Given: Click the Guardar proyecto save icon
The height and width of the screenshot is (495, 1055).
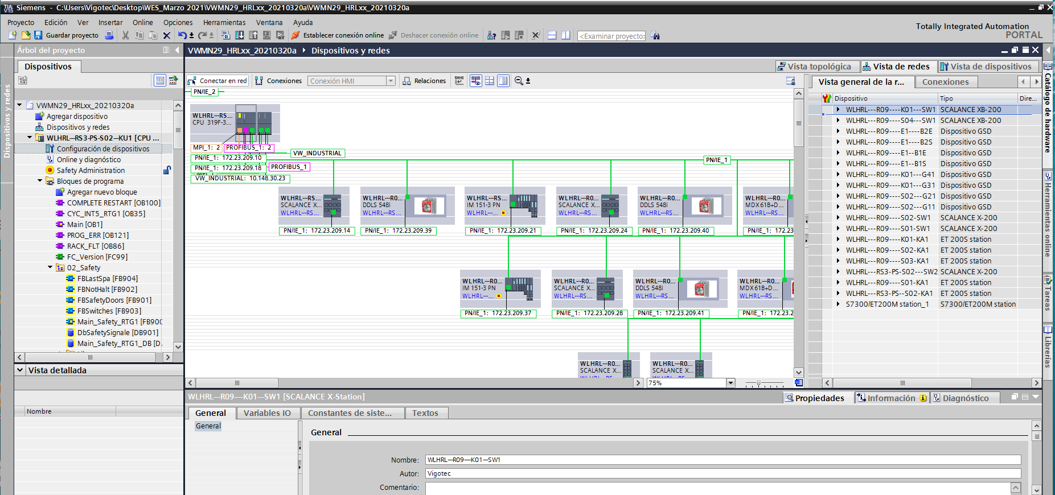Looking at the screenshot, I should pyautogui.click(x=38, y=35).
